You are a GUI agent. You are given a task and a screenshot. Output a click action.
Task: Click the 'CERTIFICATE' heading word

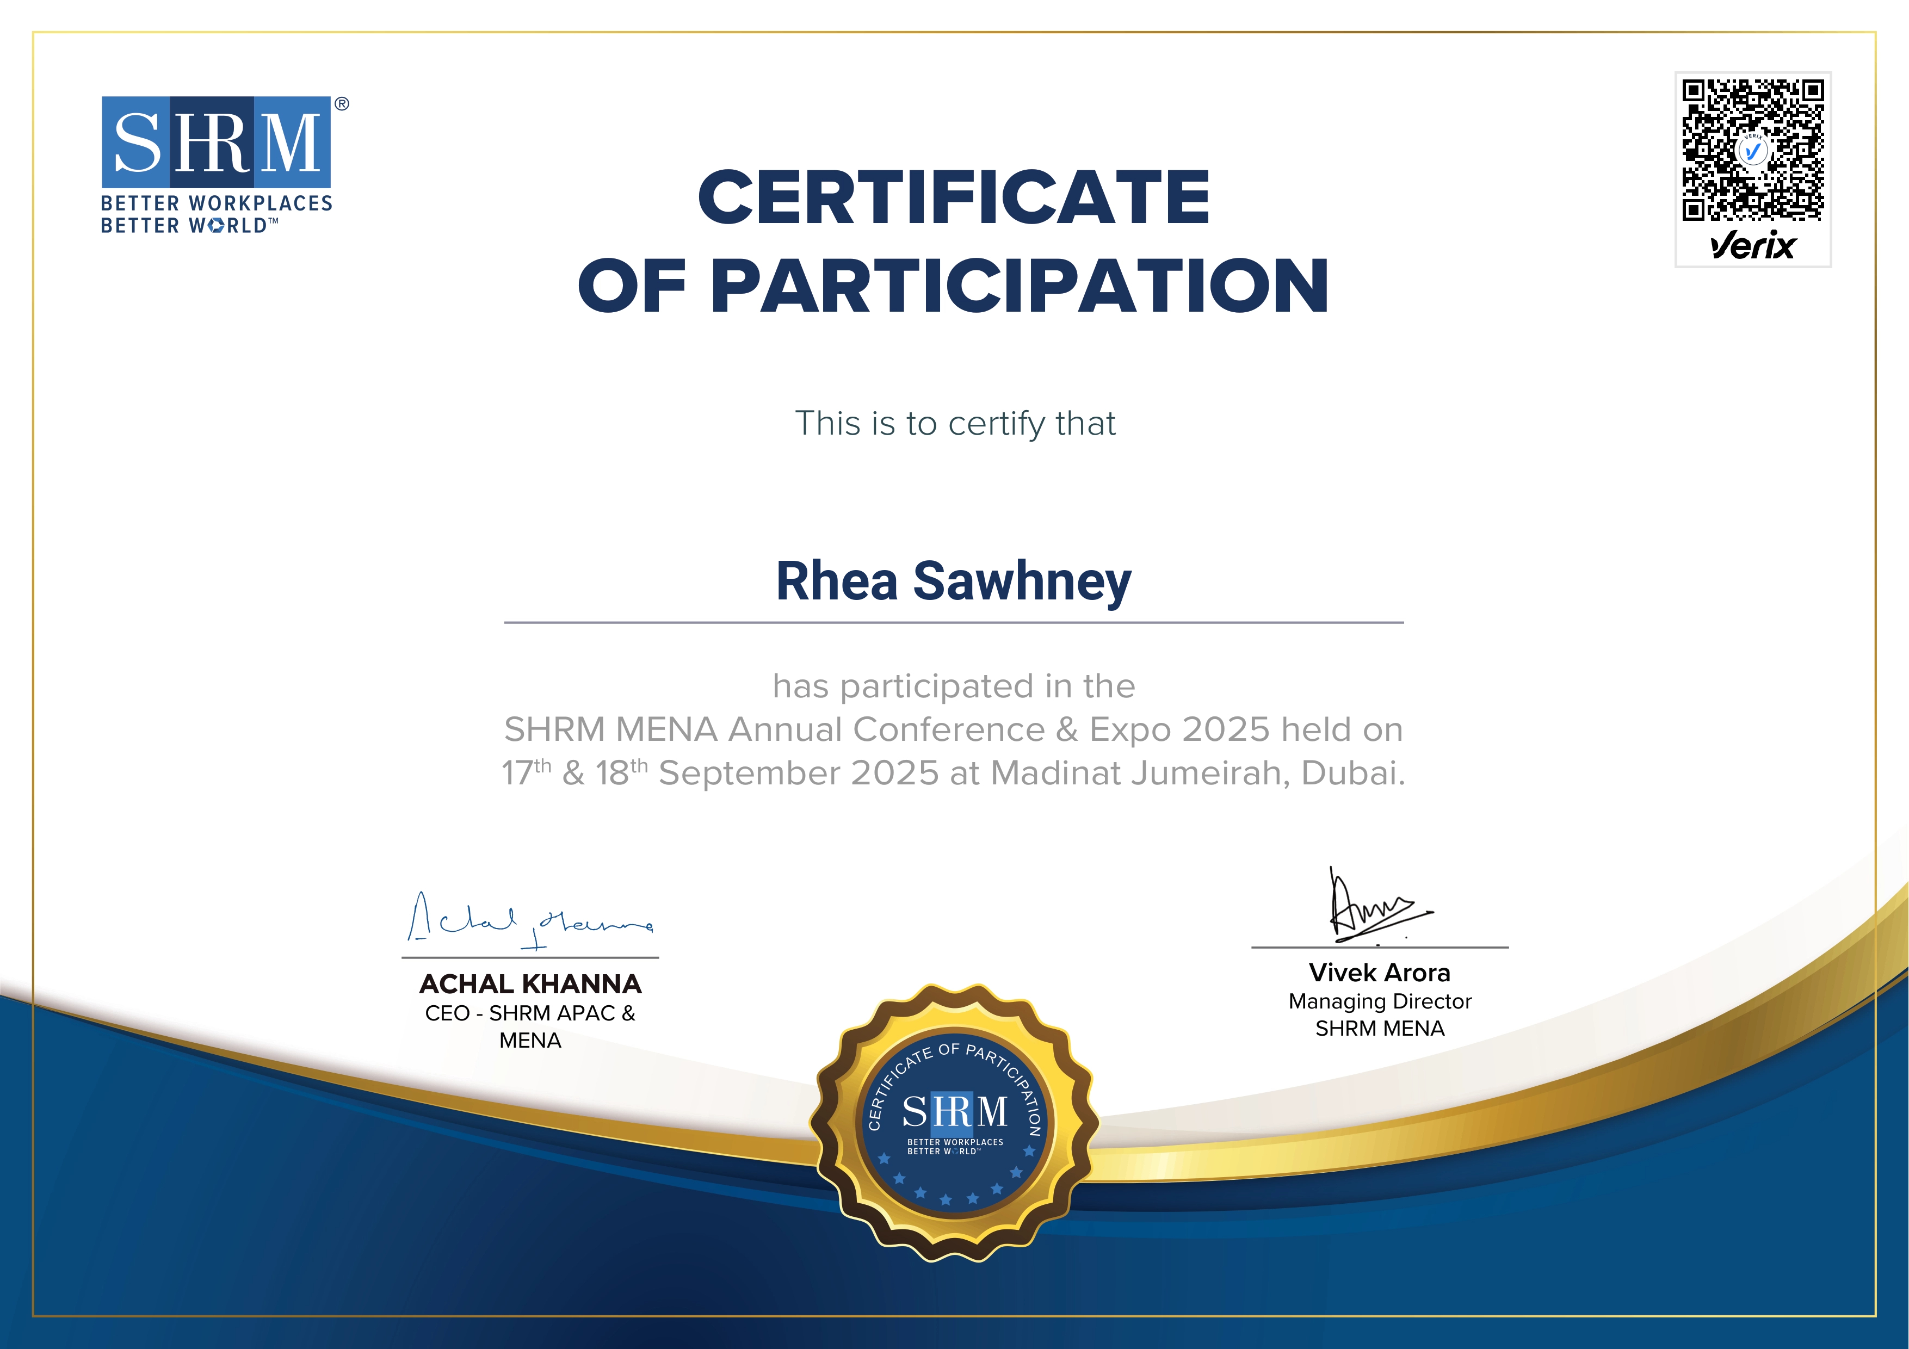coord(954,197)
